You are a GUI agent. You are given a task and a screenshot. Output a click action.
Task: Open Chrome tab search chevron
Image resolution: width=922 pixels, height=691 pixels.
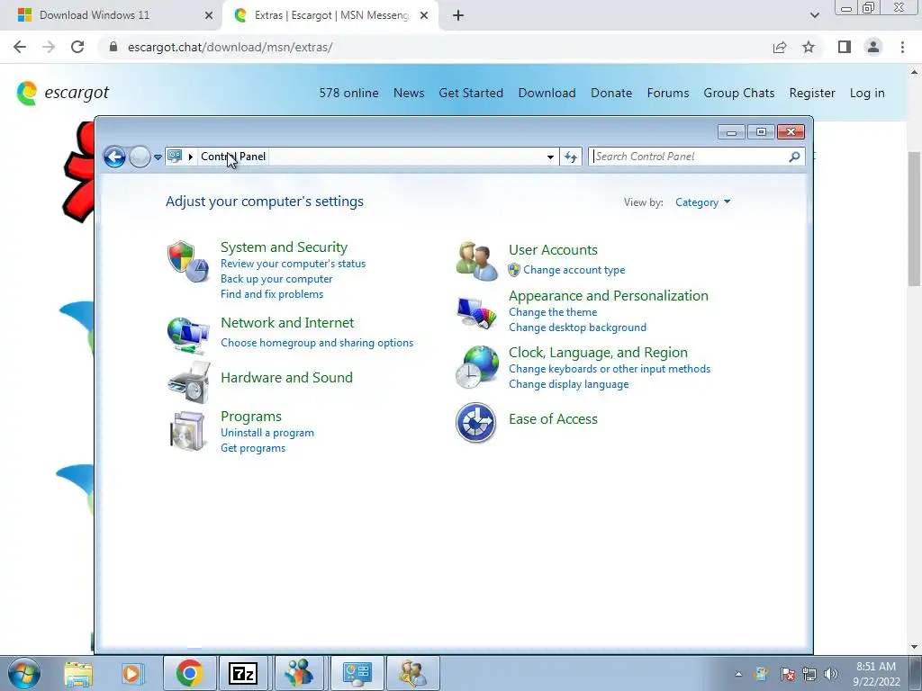pos(814,15)
